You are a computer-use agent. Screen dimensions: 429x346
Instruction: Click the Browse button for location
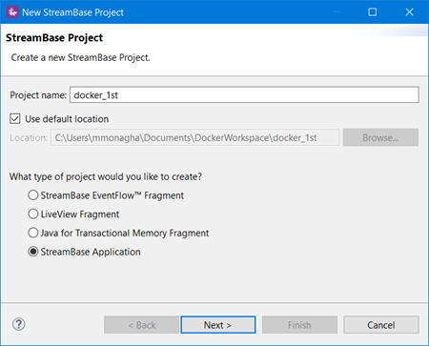[x=380, y=137]
